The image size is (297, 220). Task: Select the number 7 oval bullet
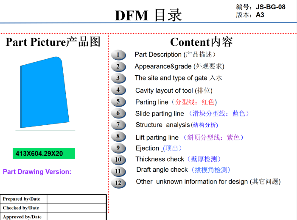click(x=118, y=125)
